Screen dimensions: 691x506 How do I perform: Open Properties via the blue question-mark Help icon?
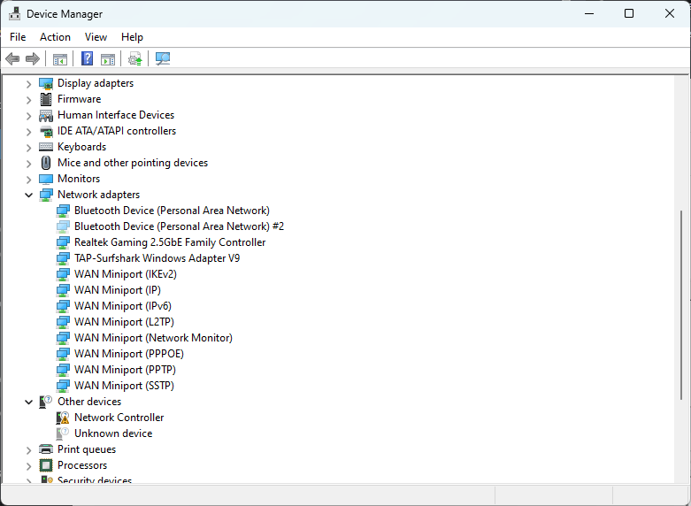point(88,58)
